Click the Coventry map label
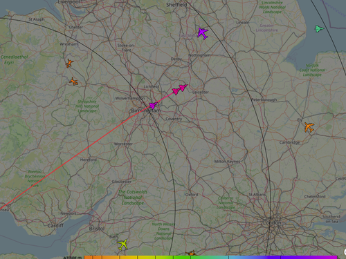346x259 pixels. click(174, 119)
